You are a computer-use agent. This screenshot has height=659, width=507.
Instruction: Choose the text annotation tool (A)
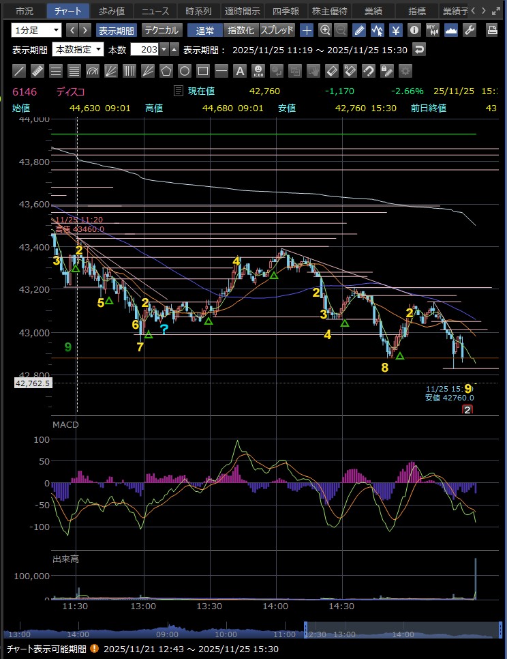point(239,70)
